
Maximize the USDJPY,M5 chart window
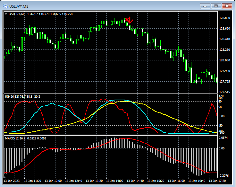(x=216, y=6)
